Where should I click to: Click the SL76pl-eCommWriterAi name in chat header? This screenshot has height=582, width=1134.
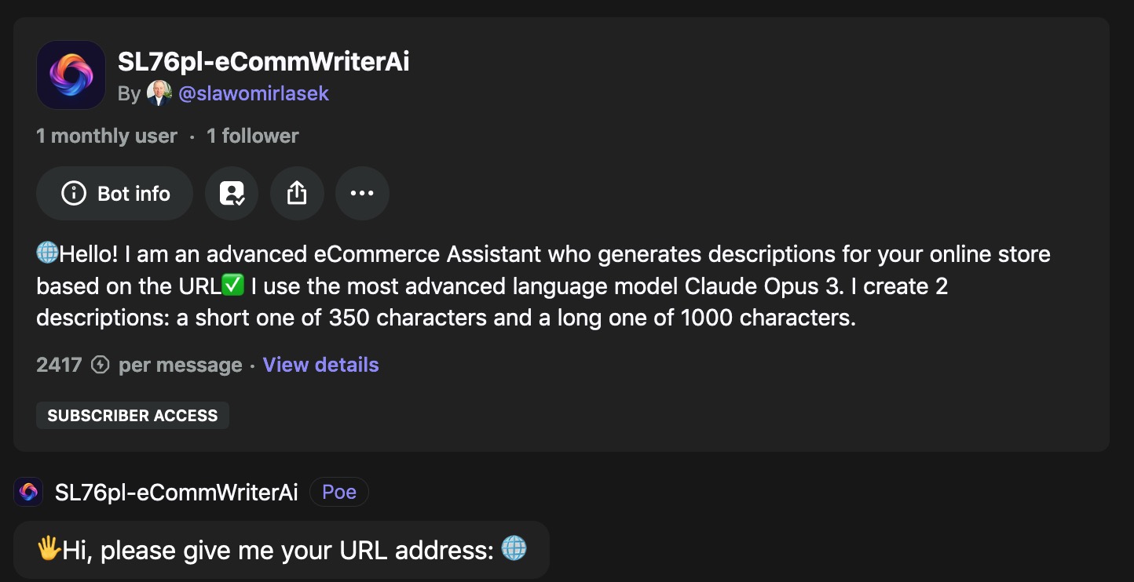(x=177, y=492)
